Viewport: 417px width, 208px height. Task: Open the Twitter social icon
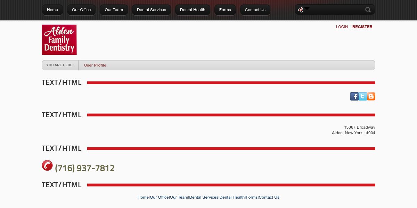pos(363,96)
